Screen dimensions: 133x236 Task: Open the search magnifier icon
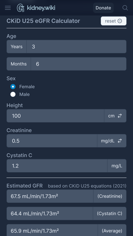pos(125,8)
